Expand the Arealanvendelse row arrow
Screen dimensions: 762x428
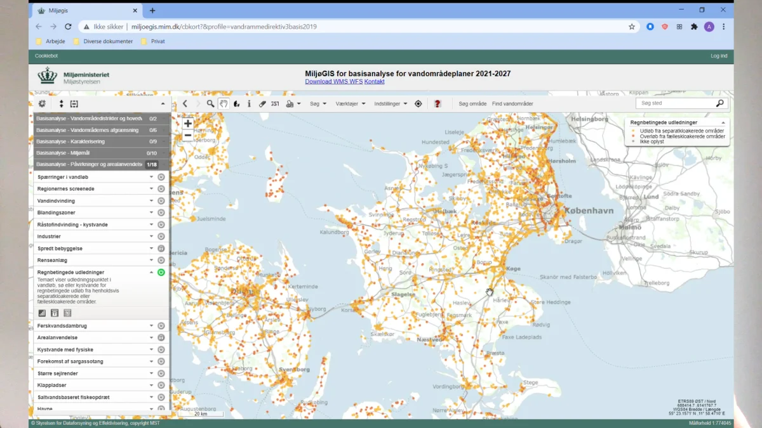pyautogui.click(x=152, y=337)
